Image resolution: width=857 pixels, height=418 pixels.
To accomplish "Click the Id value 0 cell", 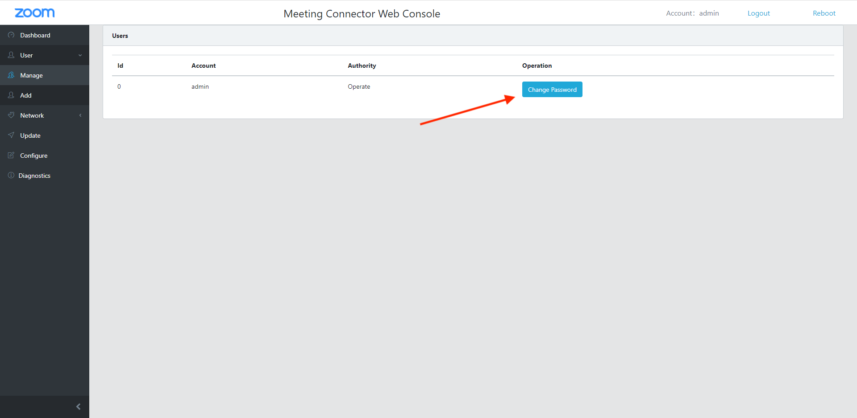I will point(119,86).
